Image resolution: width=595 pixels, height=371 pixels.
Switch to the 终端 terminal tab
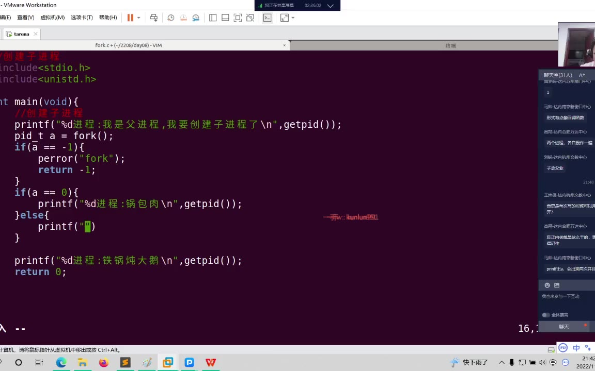coord(450,45)
